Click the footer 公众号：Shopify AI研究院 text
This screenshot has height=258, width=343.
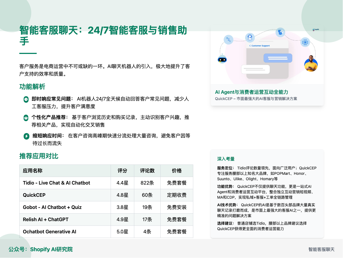[x=41, y=249]
